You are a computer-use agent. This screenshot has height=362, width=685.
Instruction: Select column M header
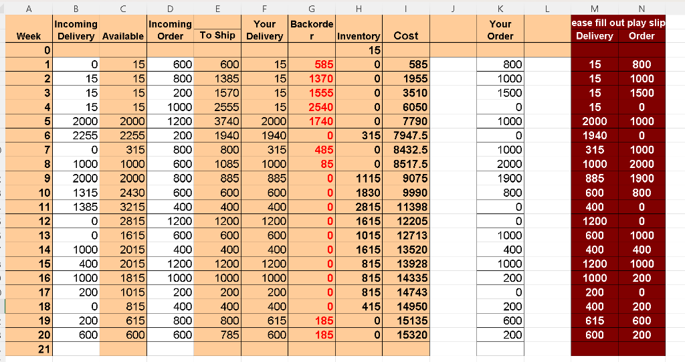pyautogui.click(x=595, y=9)
